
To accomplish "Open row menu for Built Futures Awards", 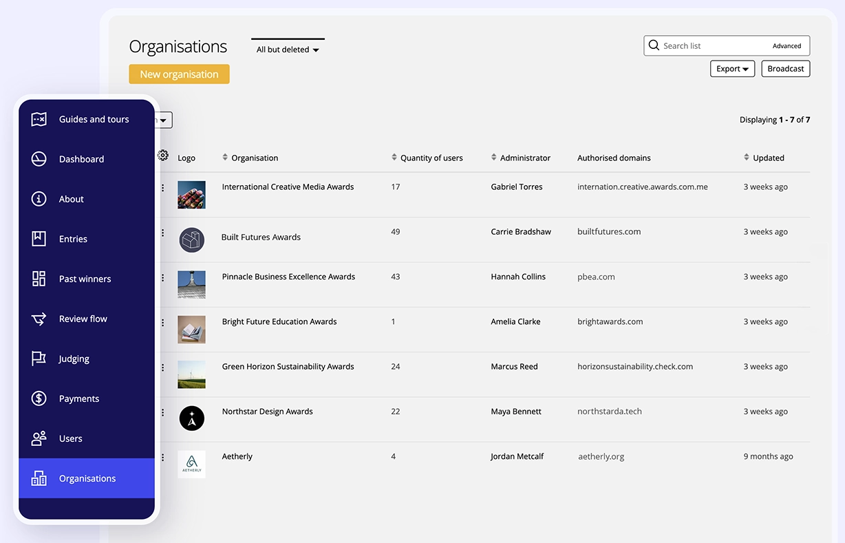I will pos(163,233).
